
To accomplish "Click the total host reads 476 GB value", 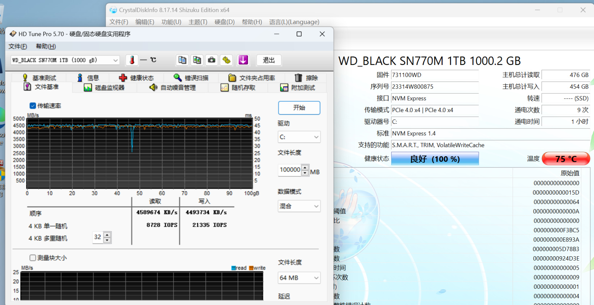I will (566, 75).
